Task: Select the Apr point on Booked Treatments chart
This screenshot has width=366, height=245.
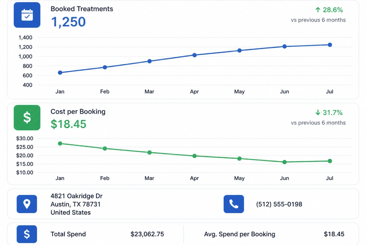Action: click(x=194, y=55)
